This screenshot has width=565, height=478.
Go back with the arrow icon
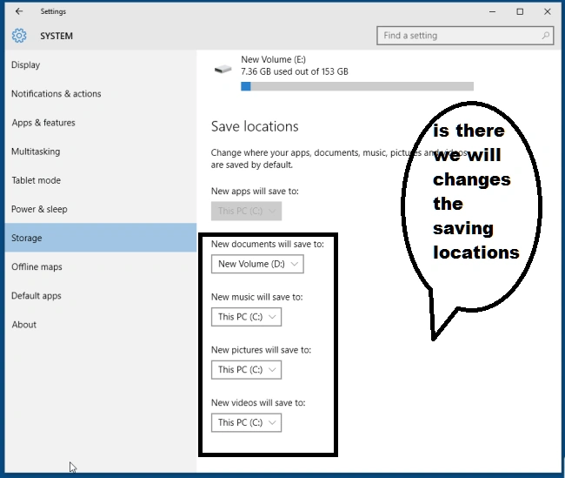19,11
